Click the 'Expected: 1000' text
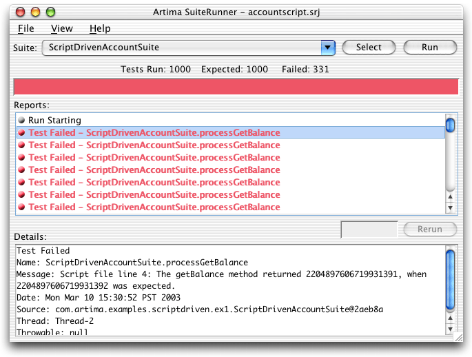 click(x=234, y=69)
